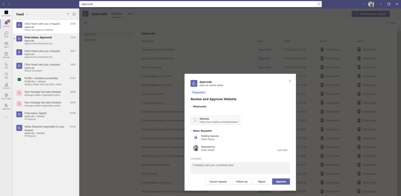Open feed settings gear icon

tap(74, 14)
